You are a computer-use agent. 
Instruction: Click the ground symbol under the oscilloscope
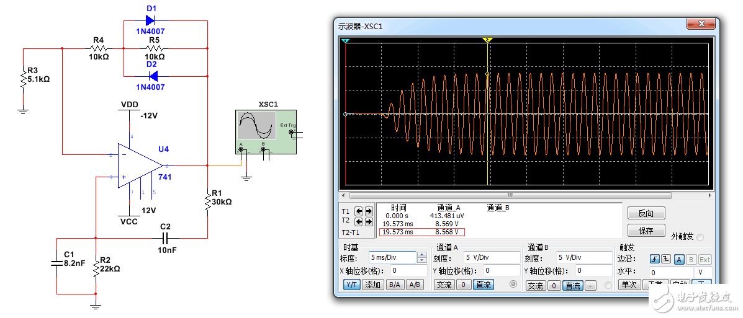click(245, 178)
